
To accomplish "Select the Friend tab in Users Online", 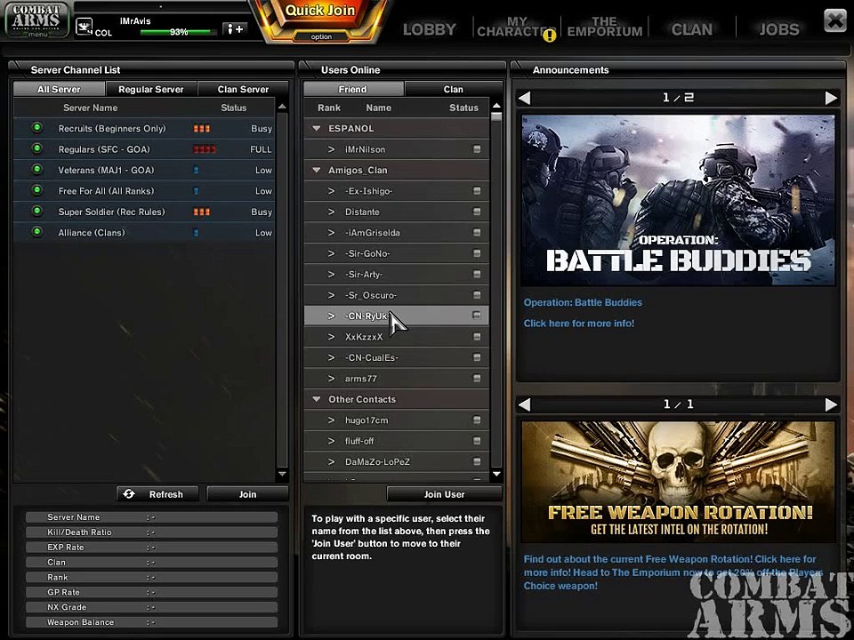I will (353, 89).
